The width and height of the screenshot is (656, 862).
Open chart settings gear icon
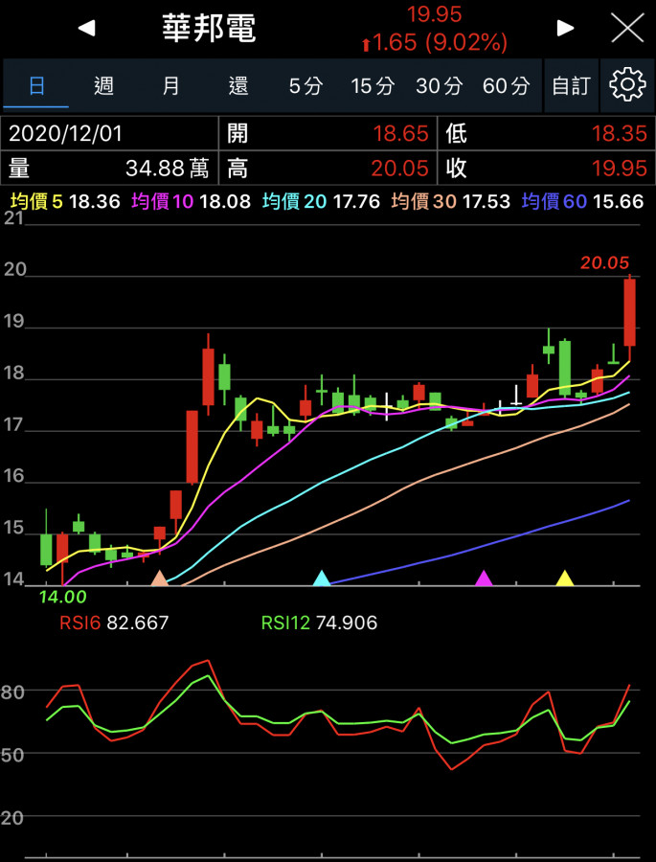click(627, 85)
